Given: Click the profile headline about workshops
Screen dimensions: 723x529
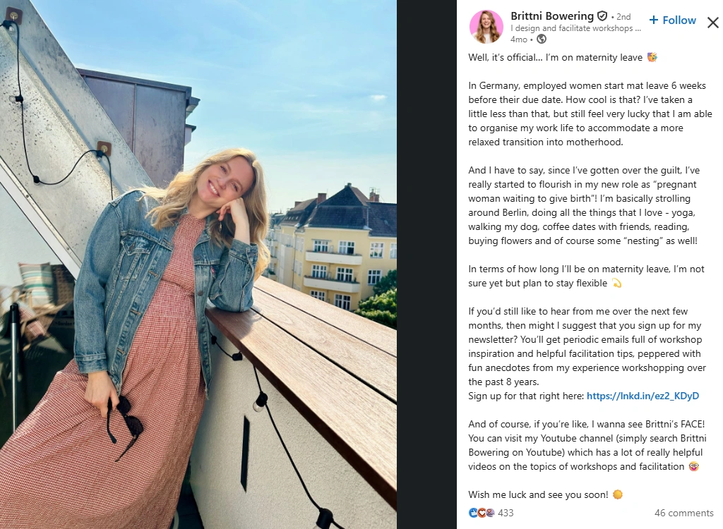Looking at the screenshot, I should point(575,28).
